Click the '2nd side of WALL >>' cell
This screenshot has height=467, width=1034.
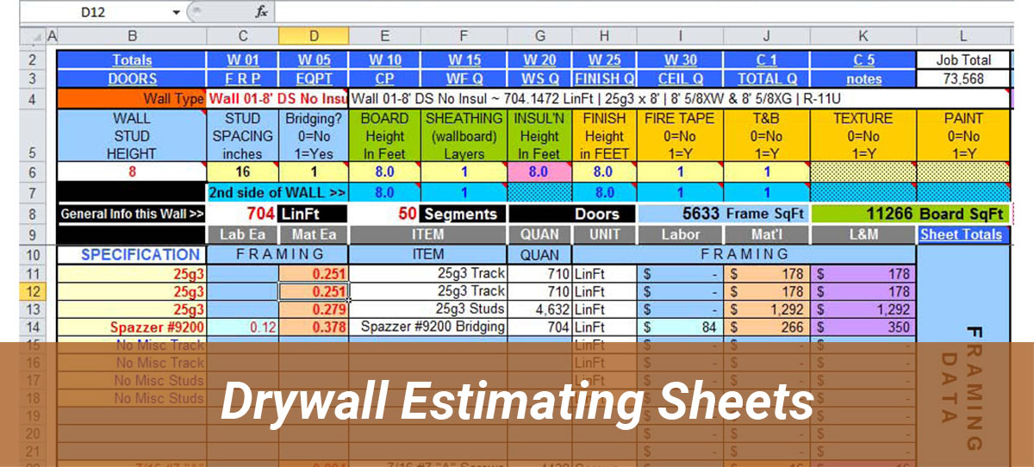point(277,192)
